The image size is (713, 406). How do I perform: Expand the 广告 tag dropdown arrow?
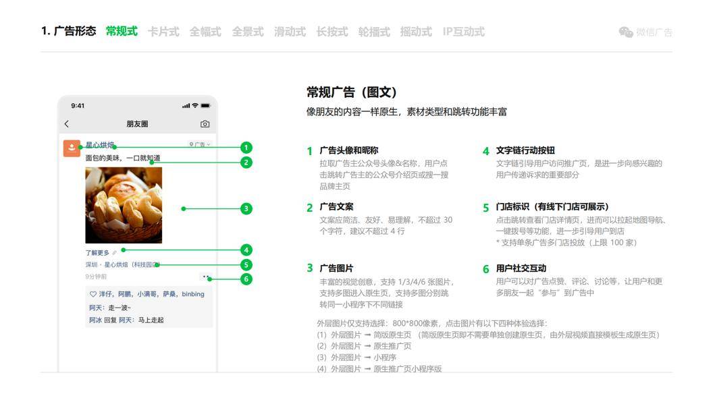pos(208,144)
